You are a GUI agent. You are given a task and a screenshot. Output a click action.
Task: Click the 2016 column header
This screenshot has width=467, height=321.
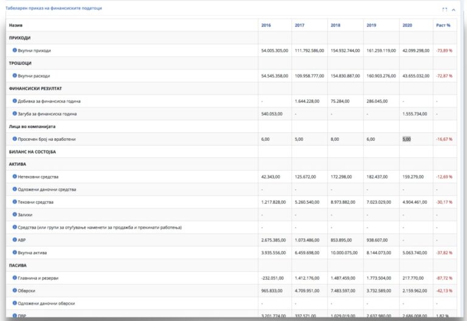coord(266,25)
